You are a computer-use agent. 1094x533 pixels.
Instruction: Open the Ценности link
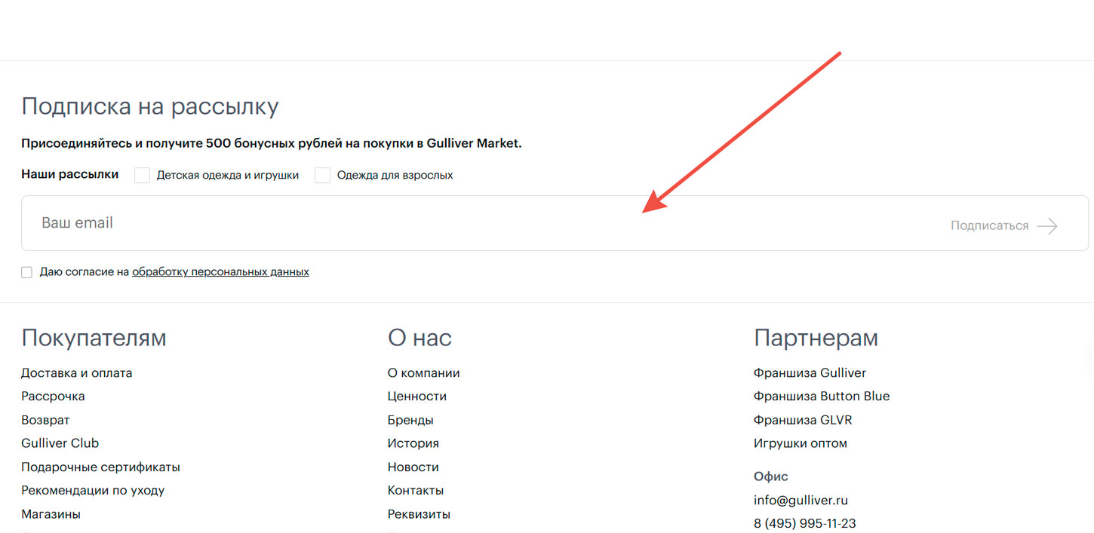tap(417, 397)
